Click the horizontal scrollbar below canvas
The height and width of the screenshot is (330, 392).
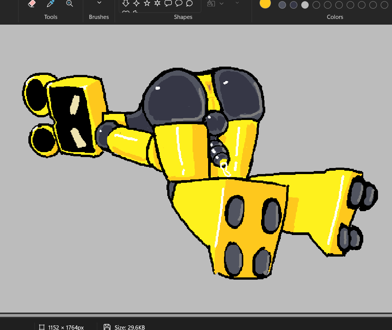point(196,315)
